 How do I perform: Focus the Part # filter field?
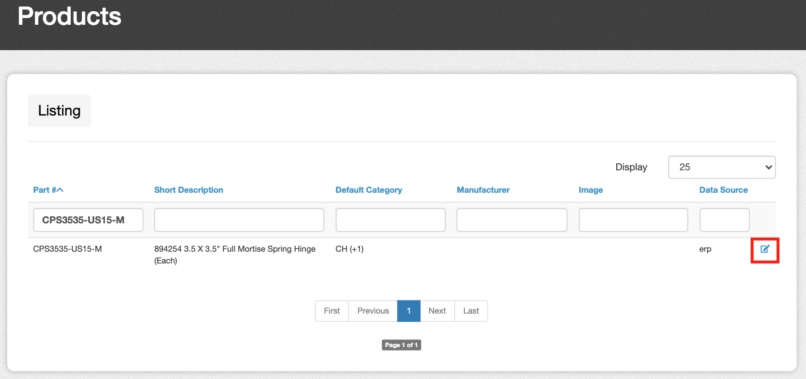(x=88, y=220)
